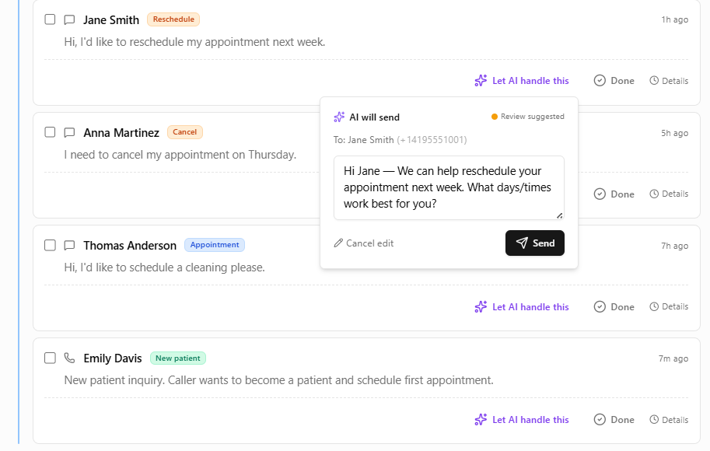This screenshot has height=451, width=710.
Task: Click the Done checkmark icon for Emily Davis
Action: click(x=599, y=419)
